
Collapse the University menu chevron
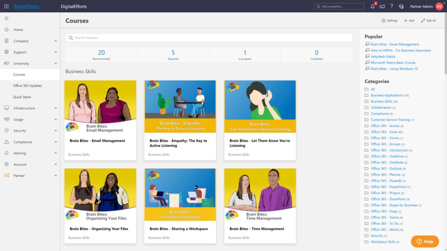click(x=55, y=64)
